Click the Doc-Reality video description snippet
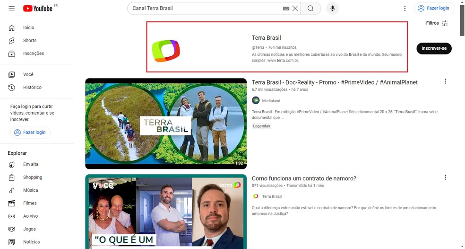 (x=344, y=115)
